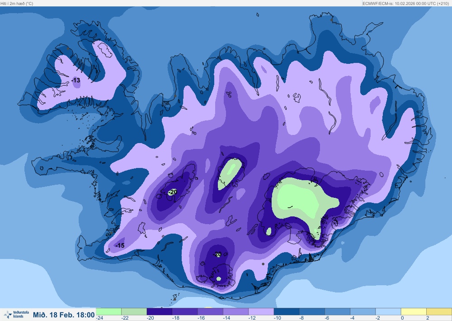The height and width of the screenshot is (321, 452).
Task: Click the -18 legend value
Action: coord(176,318)
